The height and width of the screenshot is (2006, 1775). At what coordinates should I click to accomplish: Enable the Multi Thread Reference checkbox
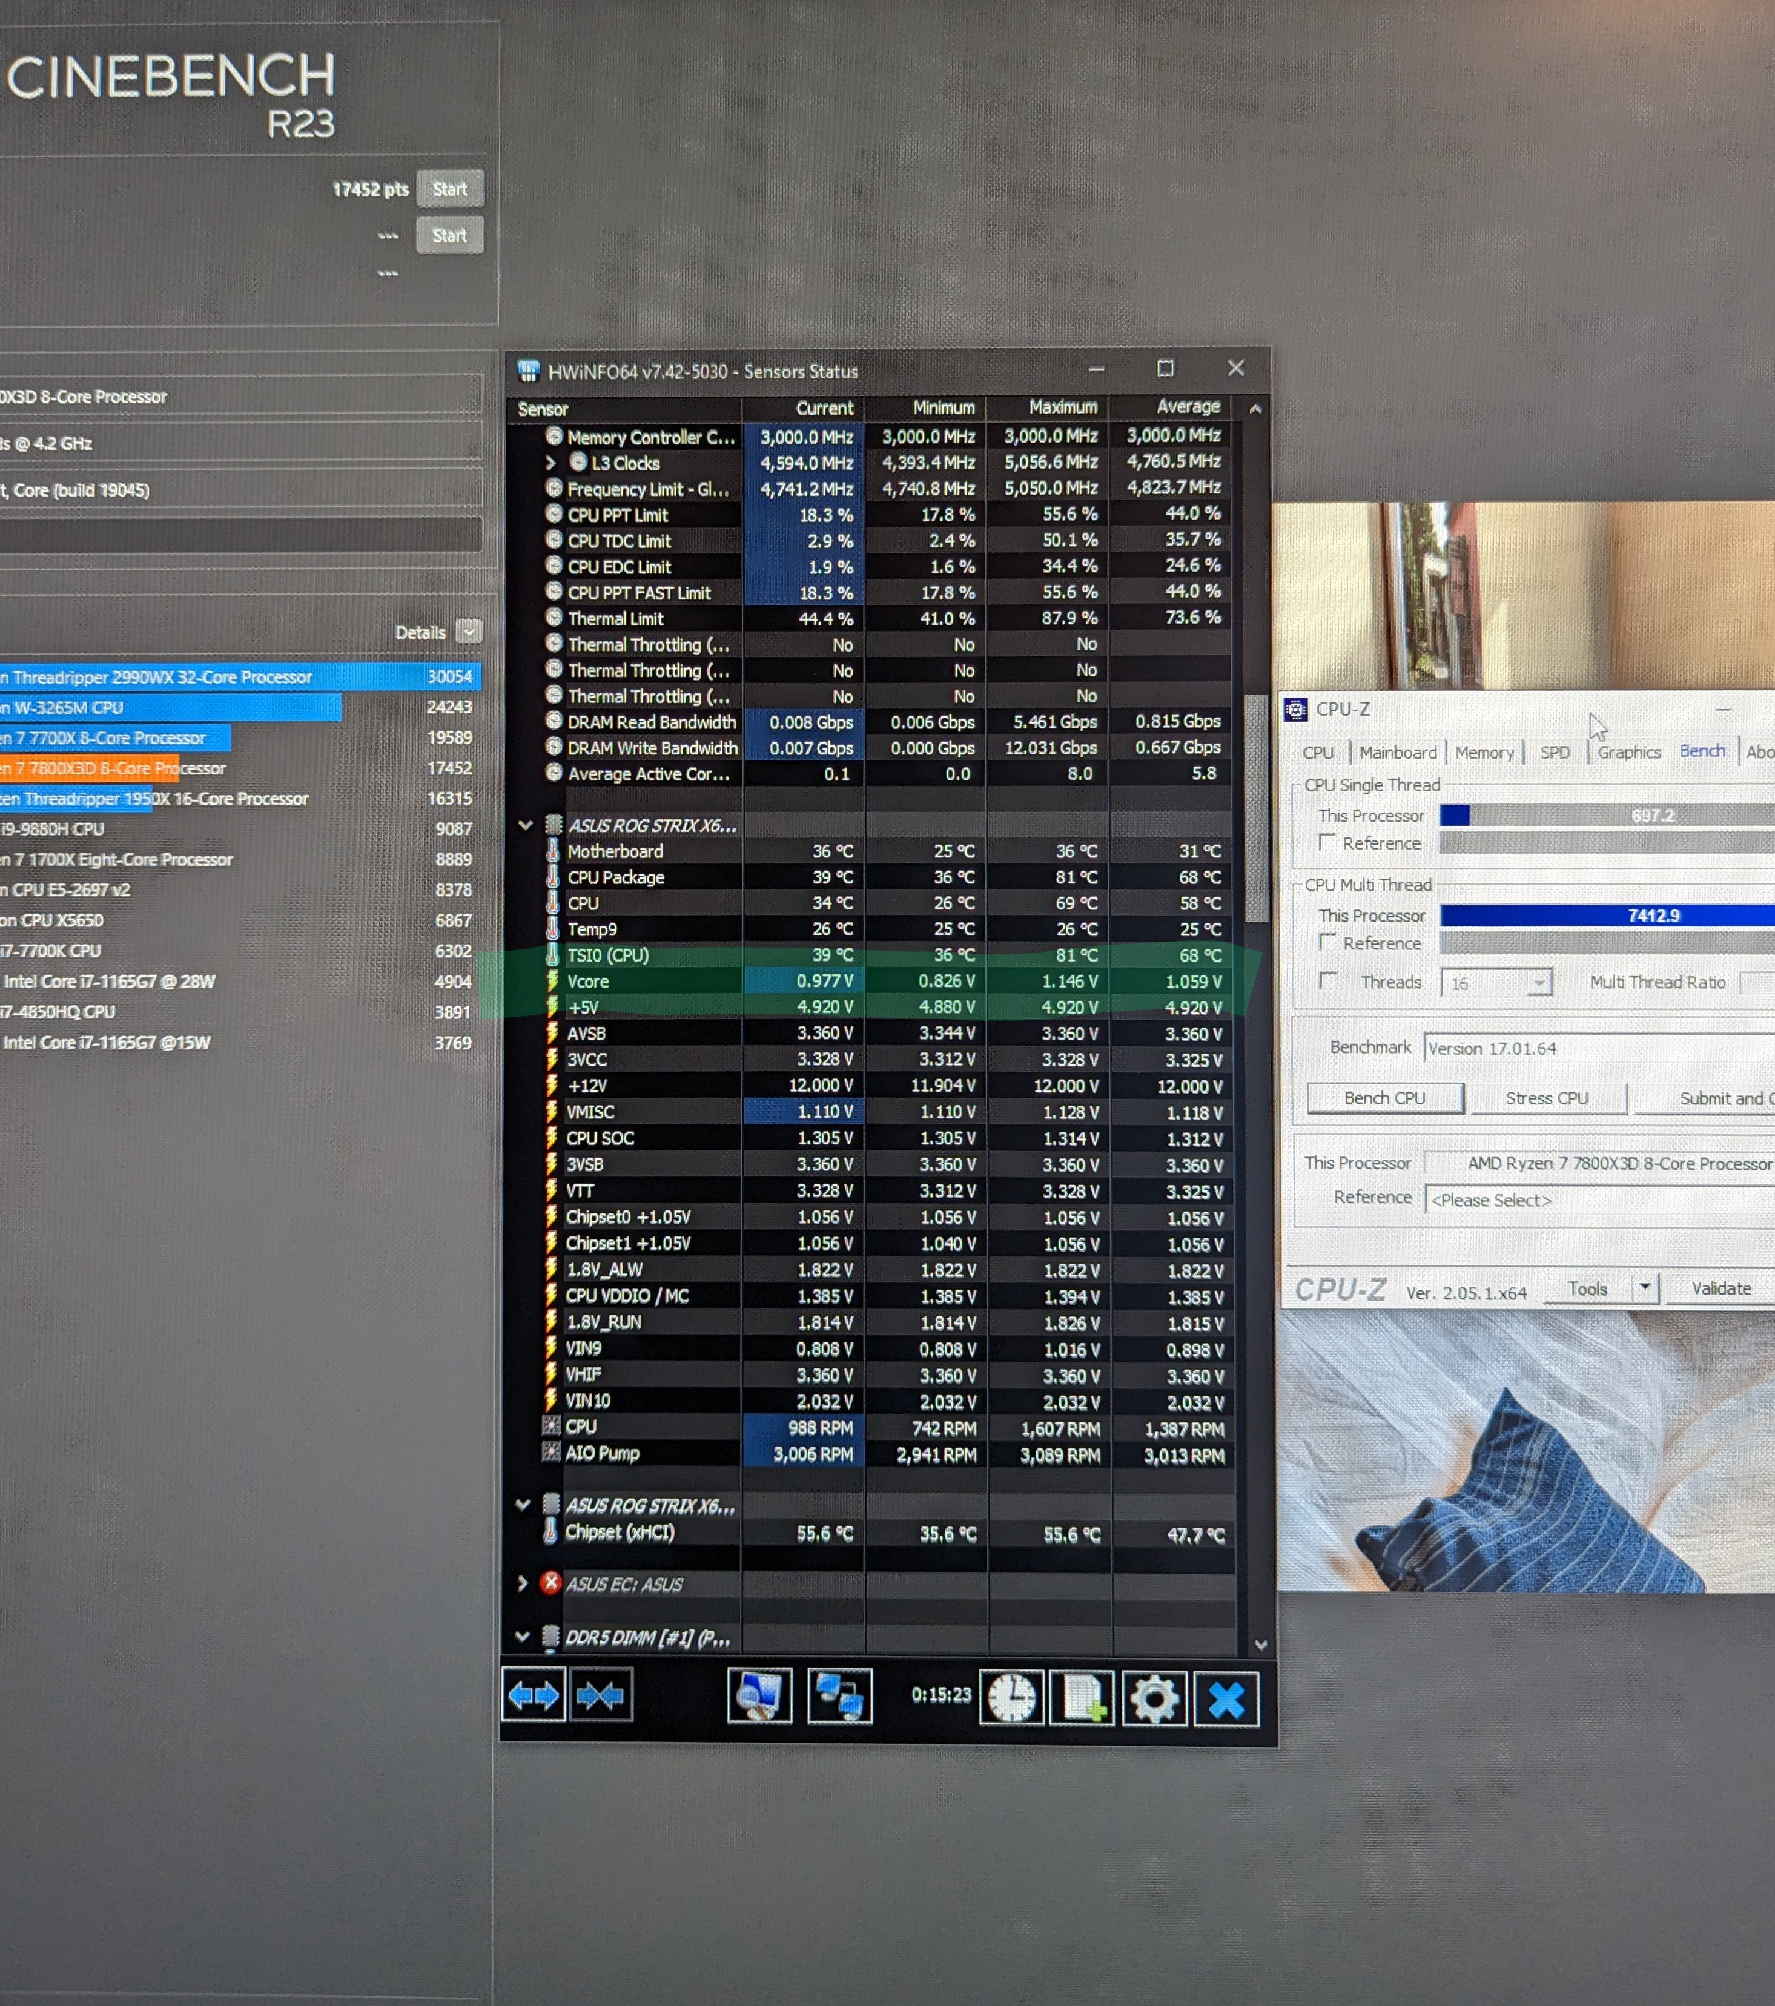[x=1327, y=942]
